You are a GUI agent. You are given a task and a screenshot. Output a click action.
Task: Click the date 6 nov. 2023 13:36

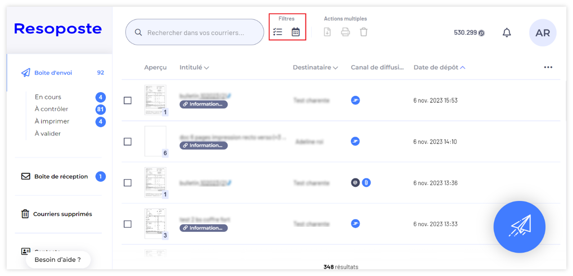pos(435,183)
